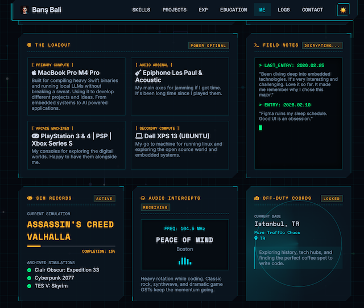Click the Field Notes terminal prompt icon
The image size is (364, 308).
[257, 45]
